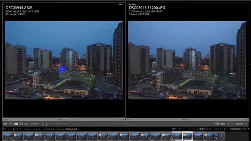Image resolution: width=251 pixels, height=141 pixels.
Task: Open the Custom Filter dropdown
Action: (x=238, y=129)
